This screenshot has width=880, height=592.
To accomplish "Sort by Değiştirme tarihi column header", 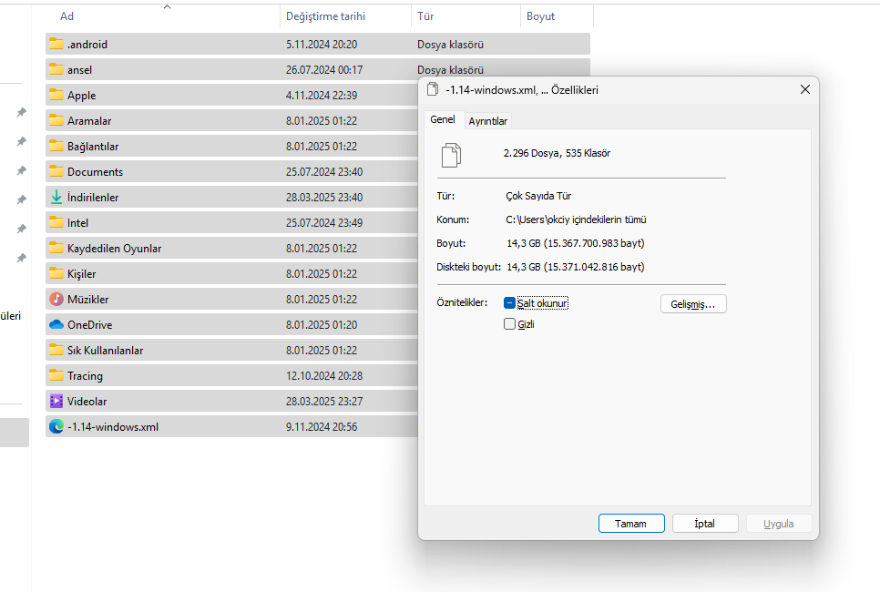I will (x=325, y=16).
